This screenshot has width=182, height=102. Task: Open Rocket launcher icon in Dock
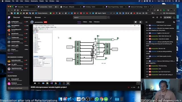pos(83,99)
